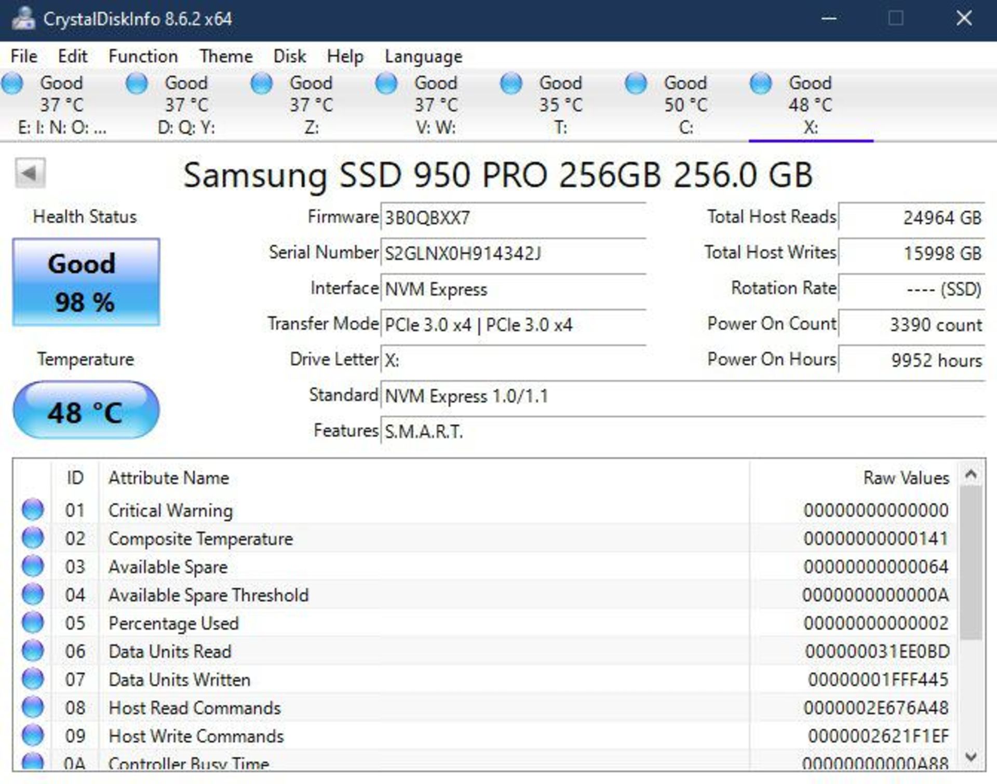
Task: Click the Available Spare Threshold status orb
Action: (33, 594)
